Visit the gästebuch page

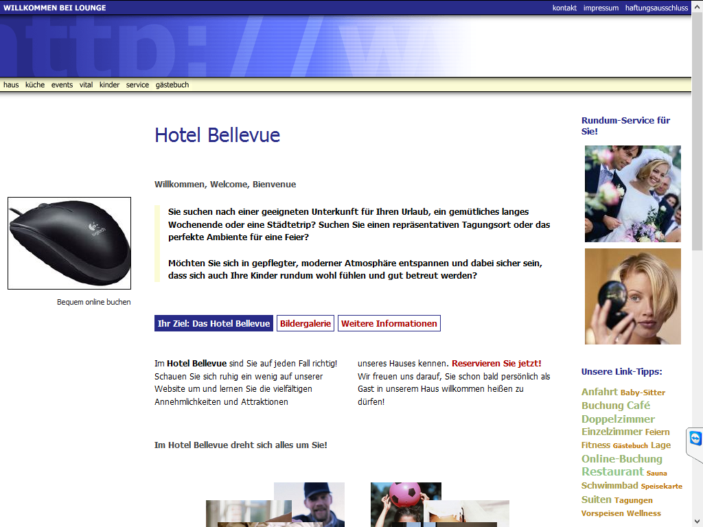[x=172, y=84]
